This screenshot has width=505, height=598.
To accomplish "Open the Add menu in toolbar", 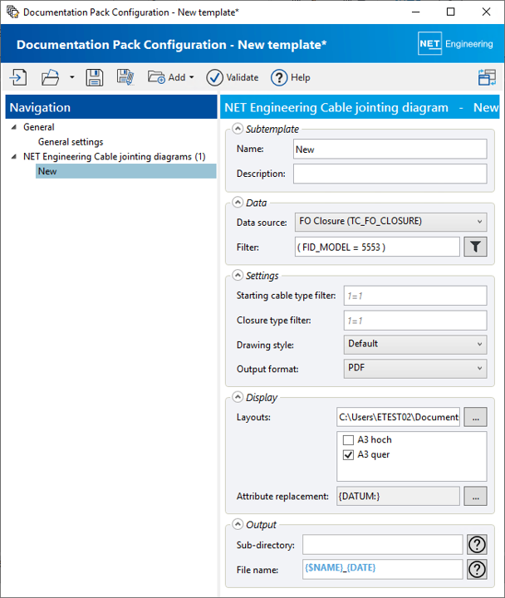I will point(170,77).
